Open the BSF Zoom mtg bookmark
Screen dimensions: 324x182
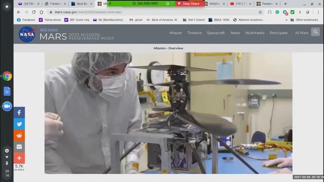76,20
